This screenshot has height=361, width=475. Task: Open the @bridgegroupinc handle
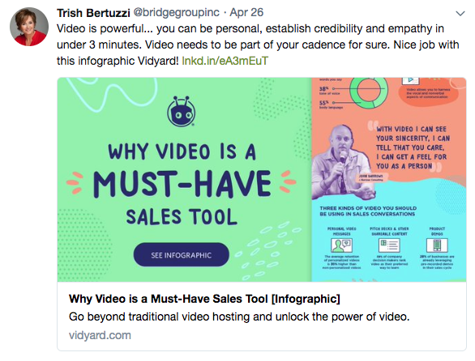[177, 13]
